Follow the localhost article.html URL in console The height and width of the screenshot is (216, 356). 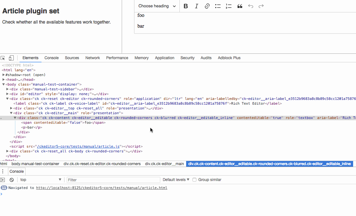click(x=102, y=188)
